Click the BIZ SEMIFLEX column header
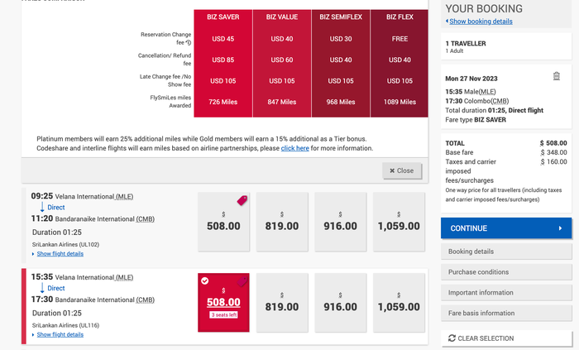This screenshot has height=350, width=579. pyautogui.click(x=341, y=17)
